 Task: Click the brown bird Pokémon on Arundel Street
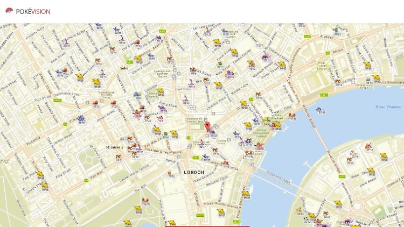click(x=338, y=82)
